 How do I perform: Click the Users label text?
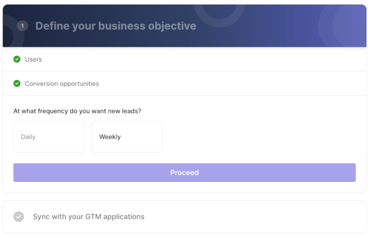pyautogui.click(x=33, y=59)
